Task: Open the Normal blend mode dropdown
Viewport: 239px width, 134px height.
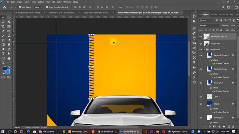Action: coord(210,25)
